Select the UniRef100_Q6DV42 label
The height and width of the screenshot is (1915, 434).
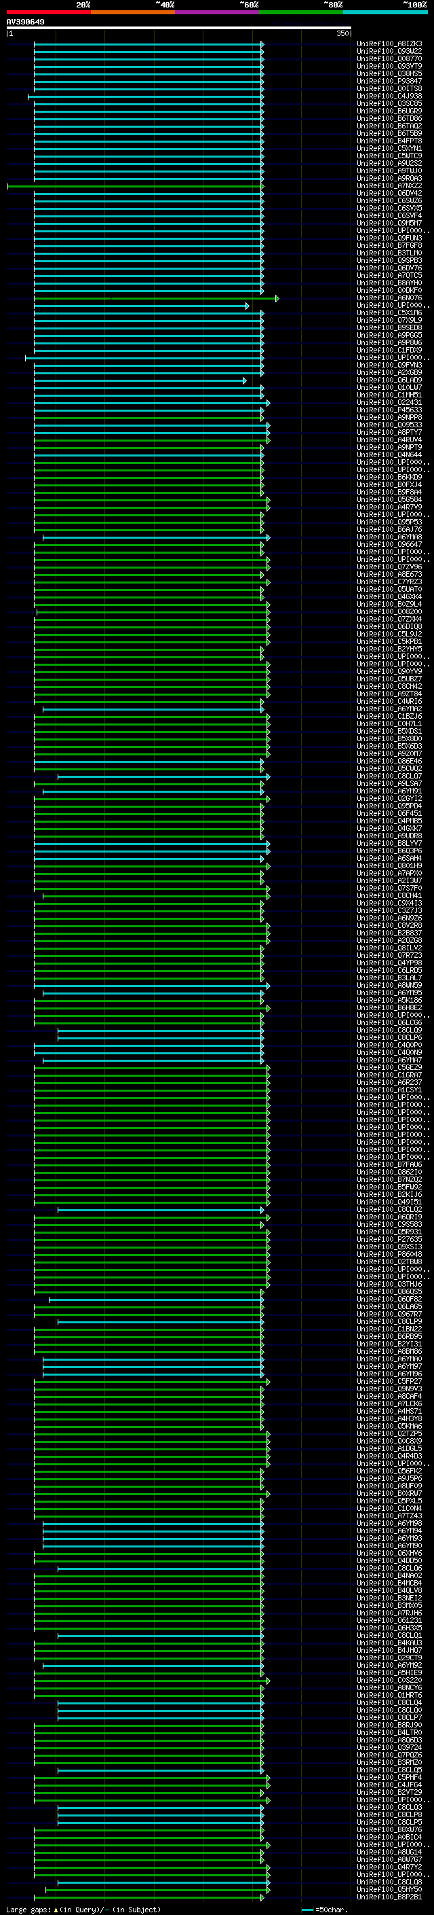[x=389, y=194]
